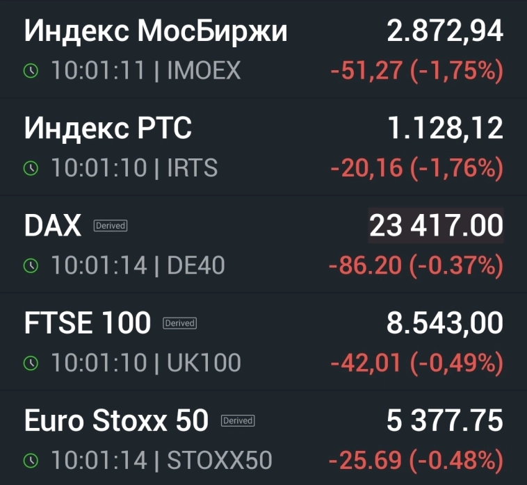Select the Euro Stoxx 50 index name
Viewport: 527px width, 485px height.
point(116,420)
